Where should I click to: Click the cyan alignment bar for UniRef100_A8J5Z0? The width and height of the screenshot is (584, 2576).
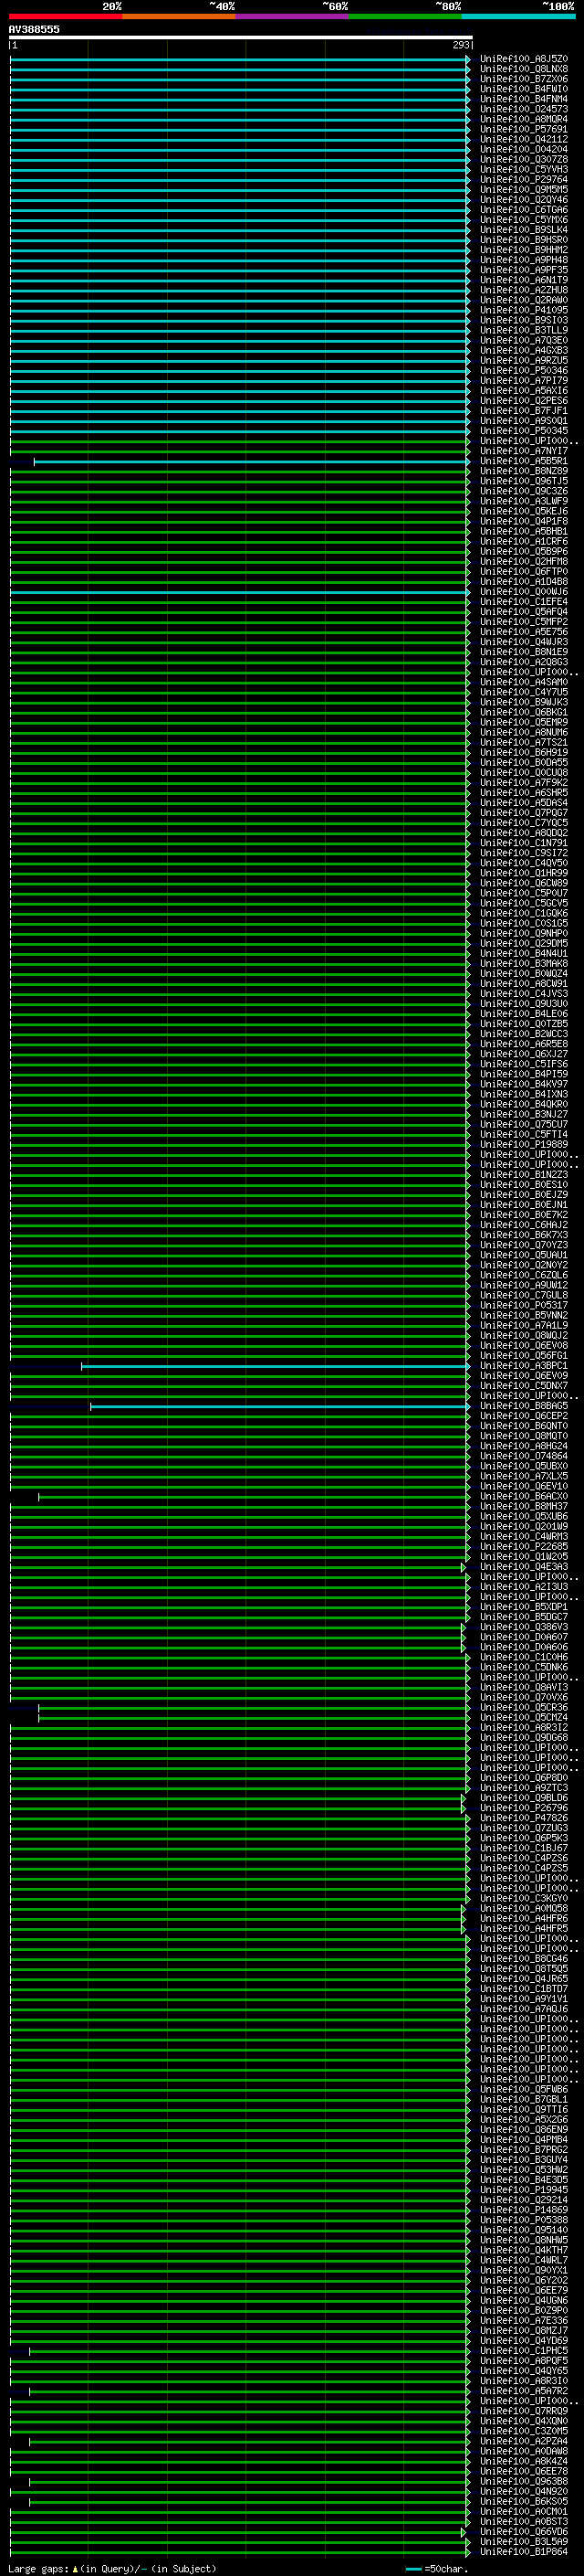[x=240, y=59]
